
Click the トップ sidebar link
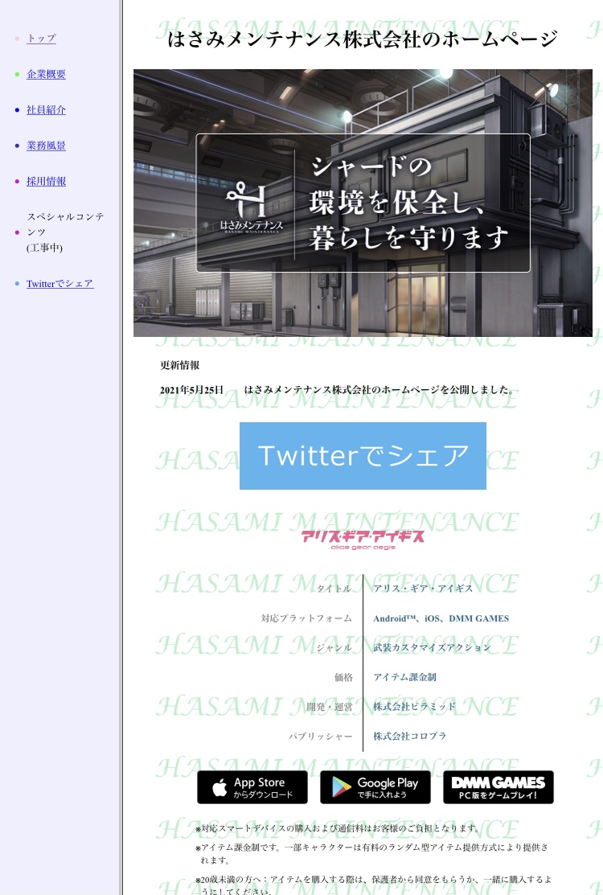click(x=41, y=39)
